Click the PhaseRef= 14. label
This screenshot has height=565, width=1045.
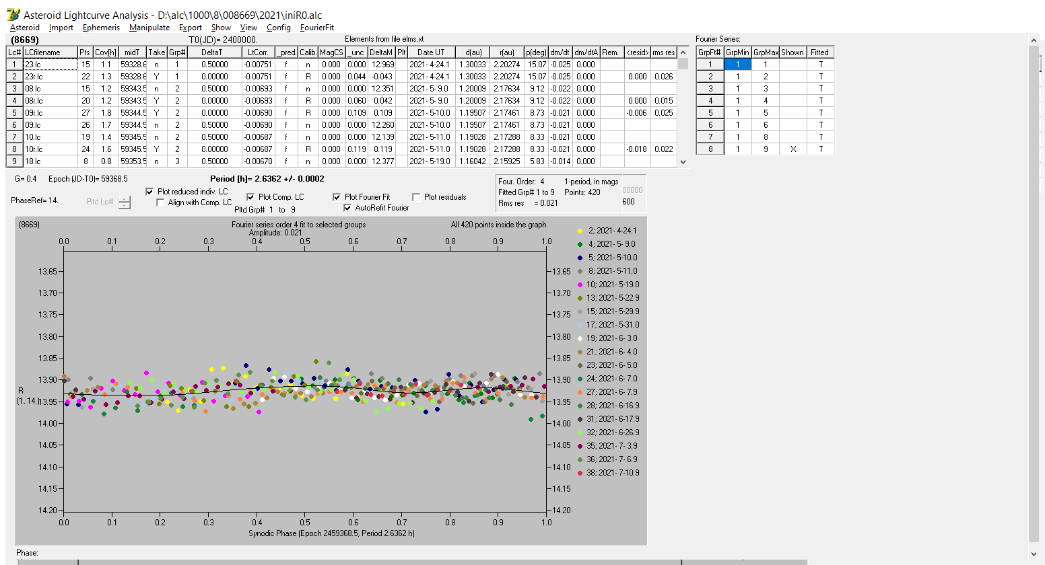pyautogui.click(x=34, y=200)
